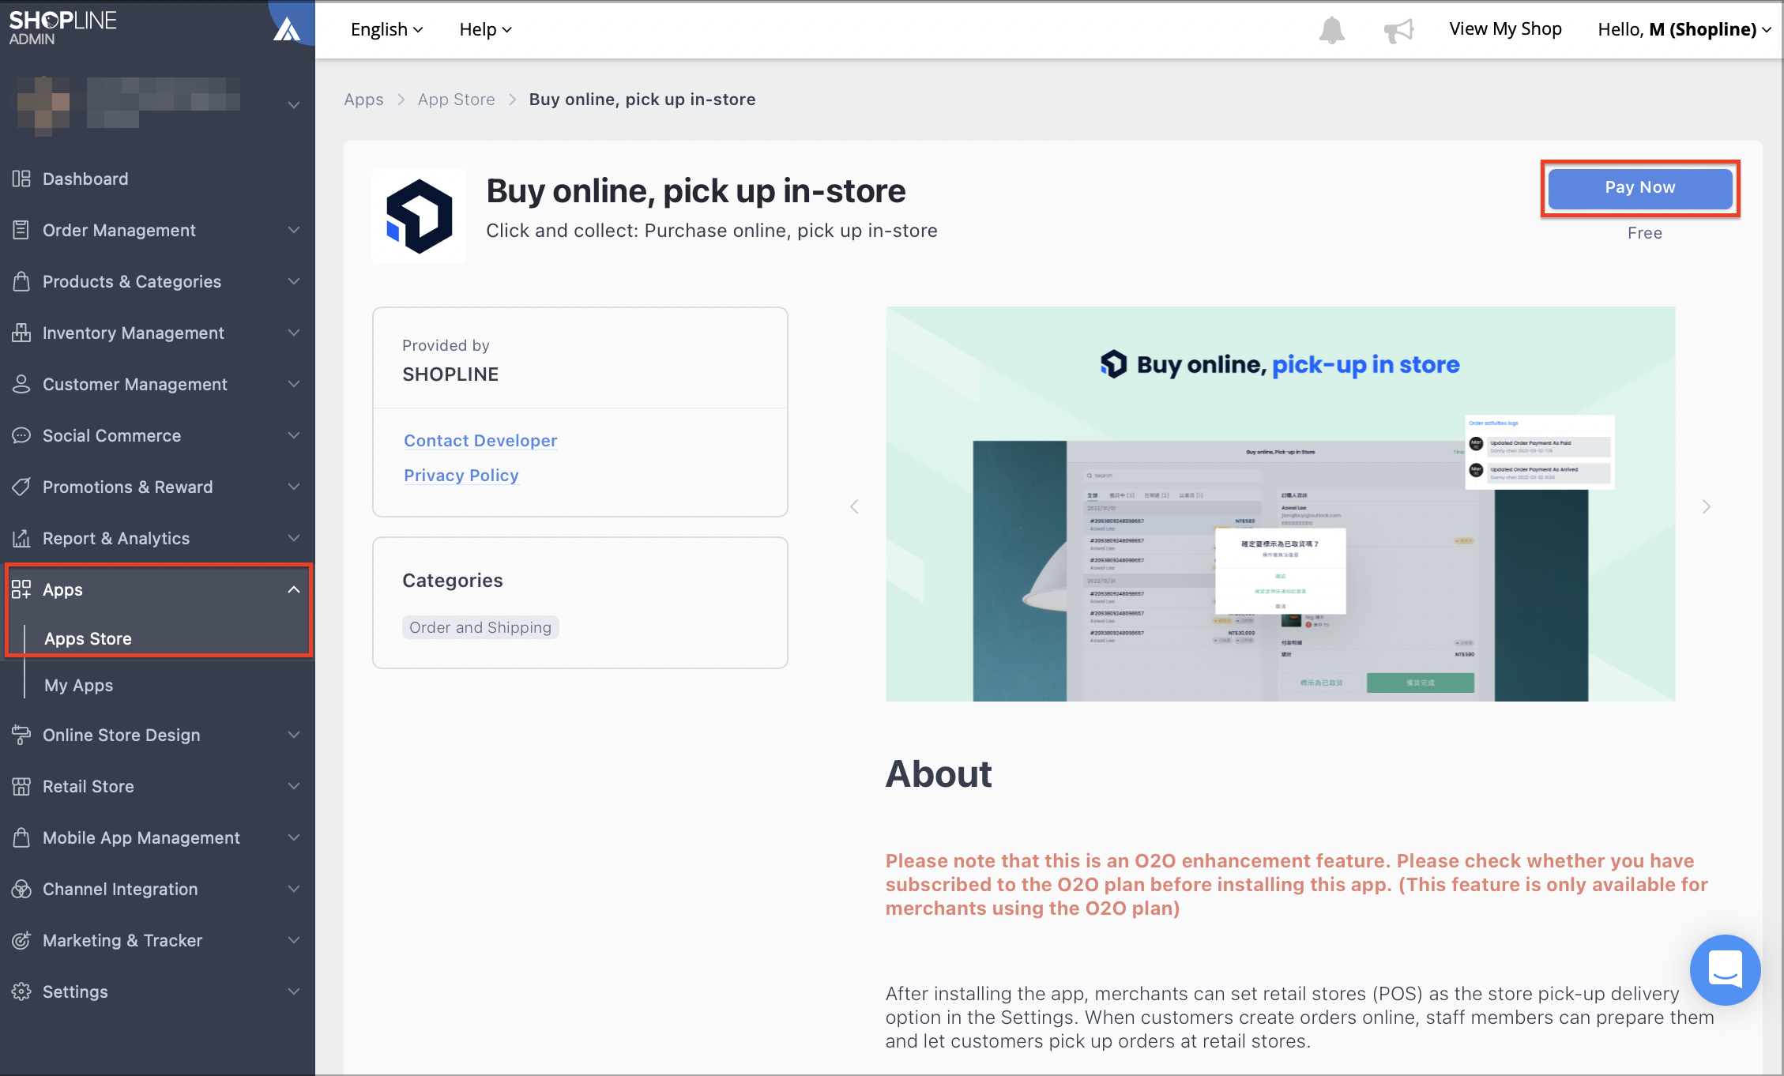Open the Help dropdown menu
The height and width of the screenshot is (1076, 1784).
pyautogui.click(x=486, y=29)
